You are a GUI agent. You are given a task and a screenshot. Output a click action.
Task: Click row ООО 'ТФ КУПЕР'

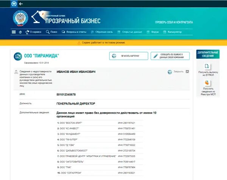100,139
